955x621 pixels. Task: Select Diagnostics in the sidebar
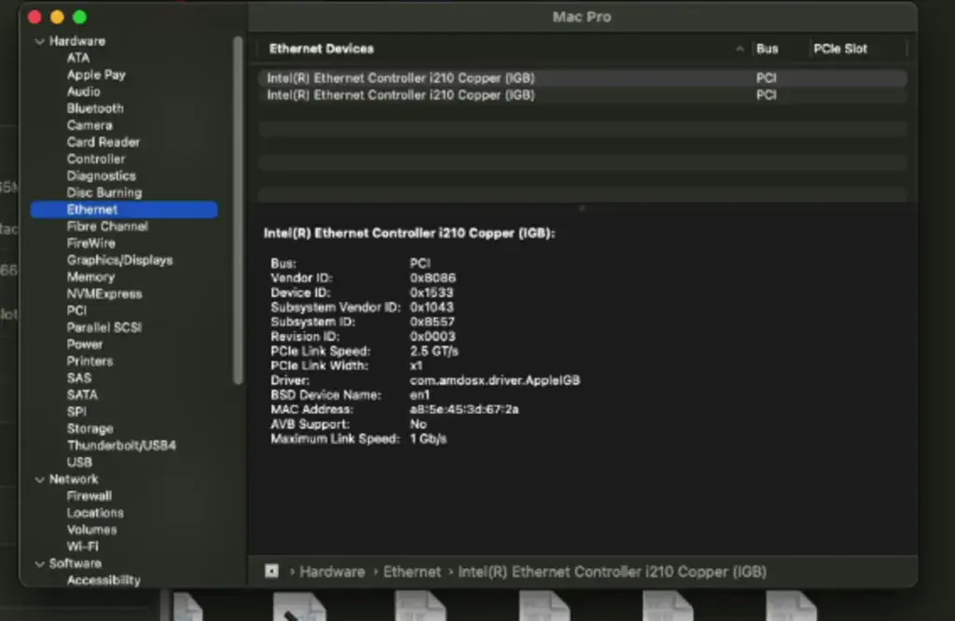click(x=101, y=176)
